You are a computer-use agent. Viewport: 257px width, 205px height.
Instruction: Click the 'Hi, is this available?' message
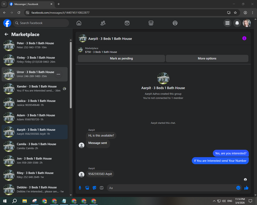(101, 135)
